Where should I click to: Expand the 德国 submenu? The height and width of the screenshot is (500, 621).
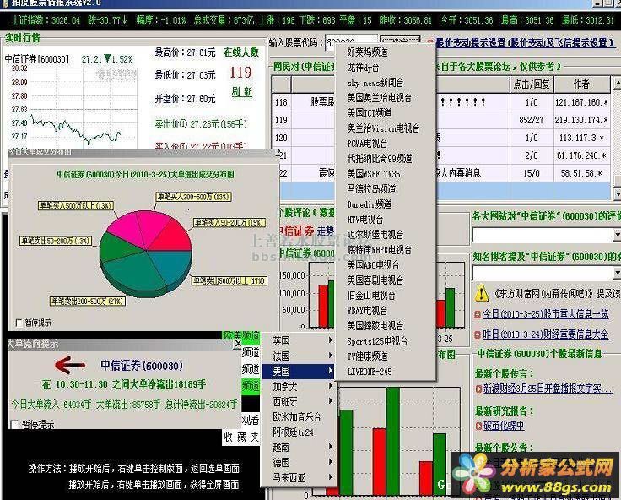pos(299,462)
